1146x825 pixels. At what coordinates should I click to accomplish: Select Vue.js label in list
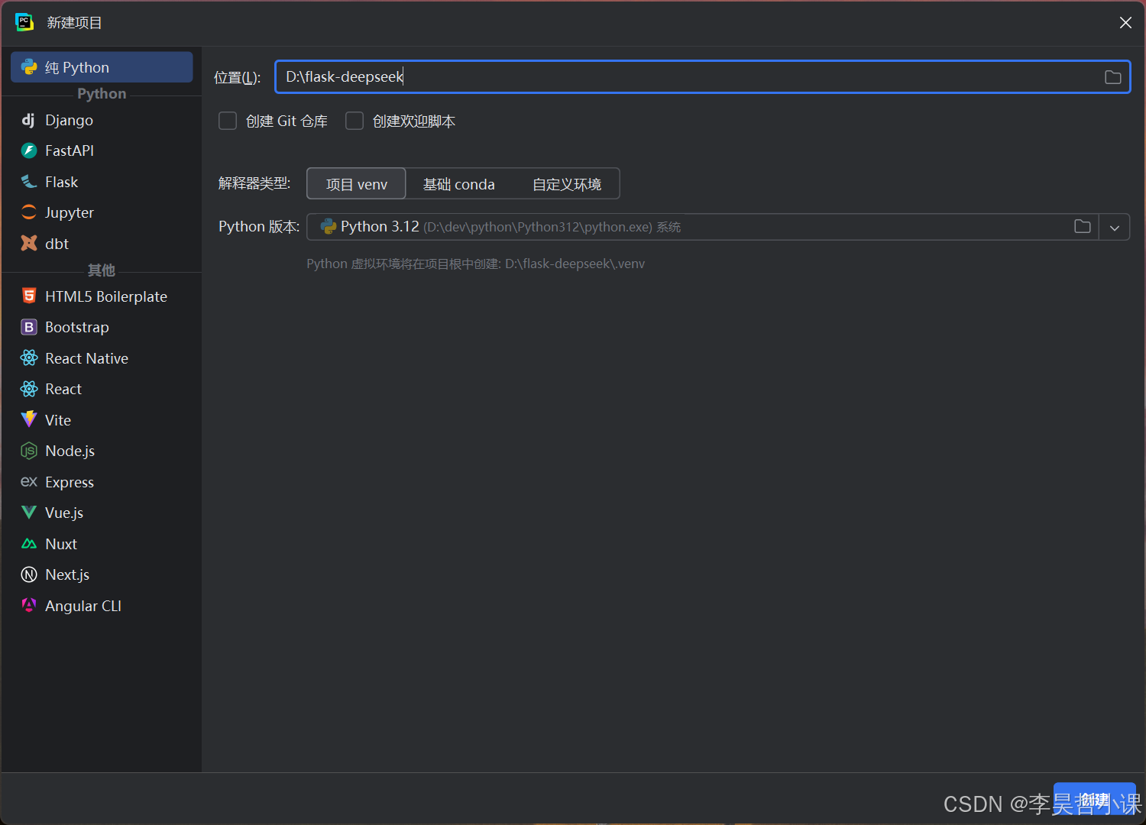(64, 513)
